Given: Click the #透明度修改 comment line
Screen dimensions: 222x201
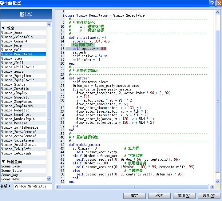Looking at the screenshot, I should click(83, 45).
